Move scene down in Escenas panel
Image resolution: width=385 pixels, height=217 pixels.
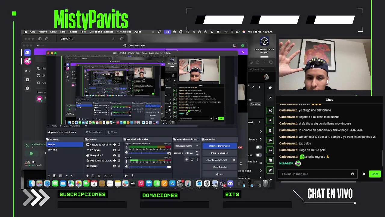(72, 176)
